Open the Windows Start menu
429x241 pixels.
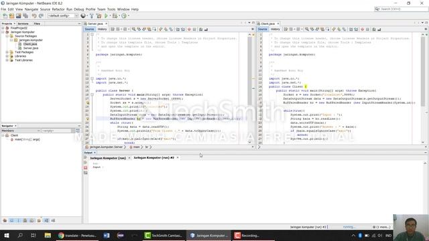click(7, 236)
